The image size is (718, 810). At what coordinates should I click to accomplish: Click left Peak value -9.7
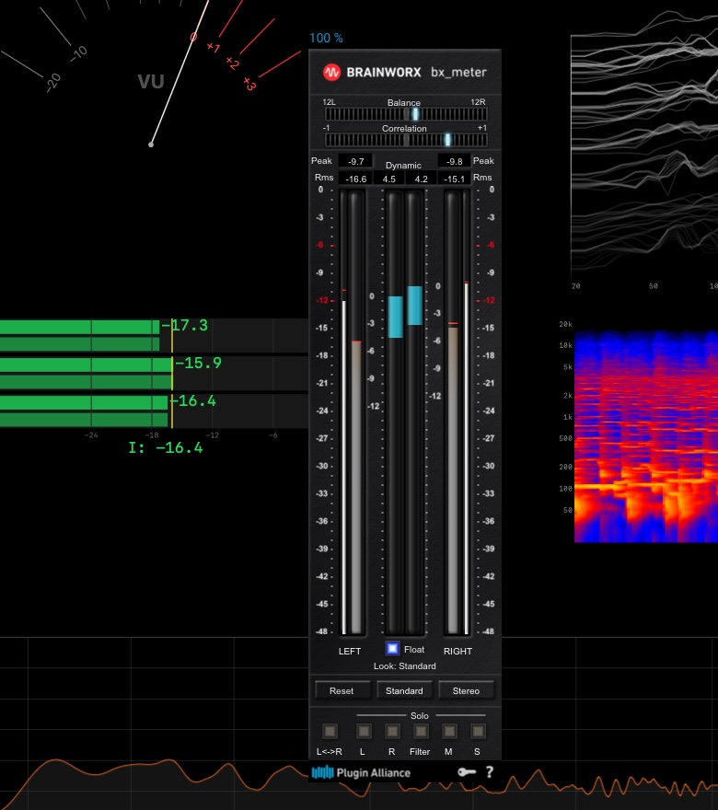355,161
